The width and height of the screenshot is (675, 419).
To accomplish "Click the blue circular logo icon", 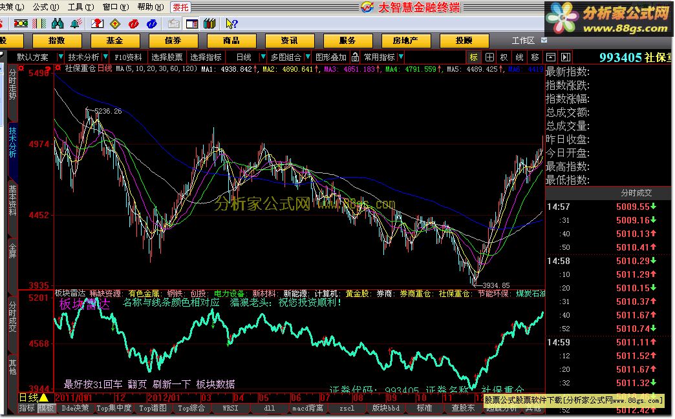I will pos(151,24).
